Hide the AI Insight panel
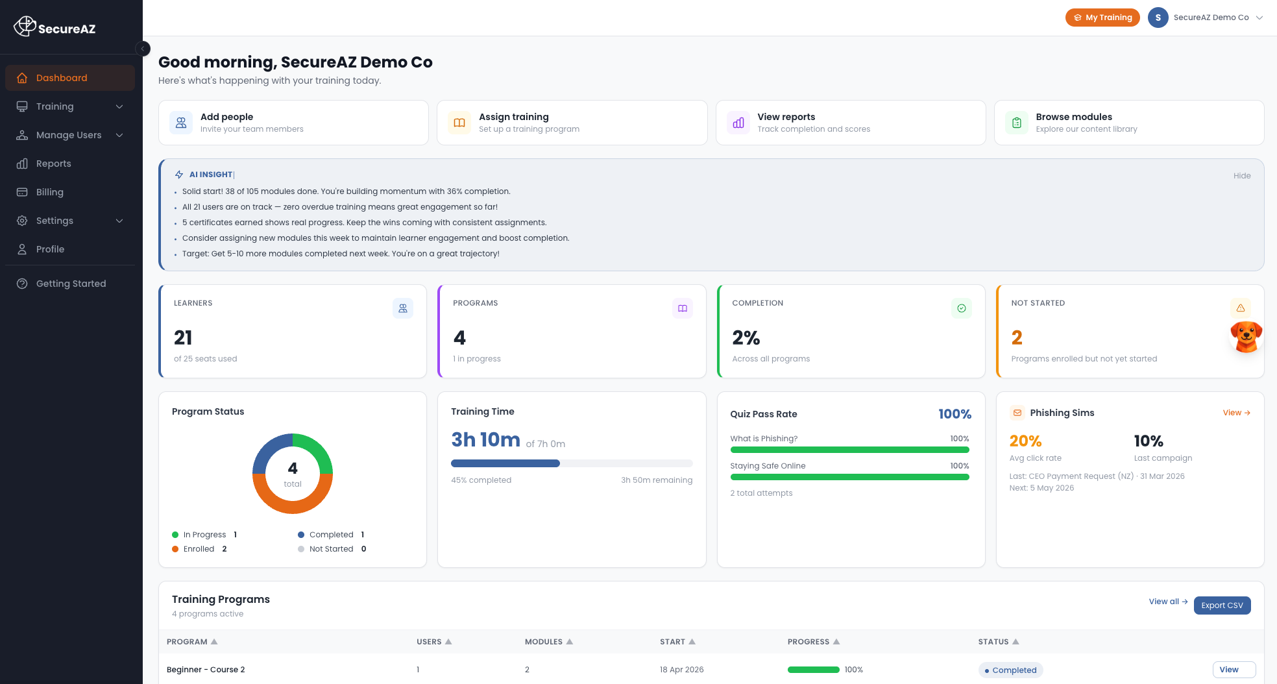Screen dimensions: 1277x684 click(x=1242, y=176)
